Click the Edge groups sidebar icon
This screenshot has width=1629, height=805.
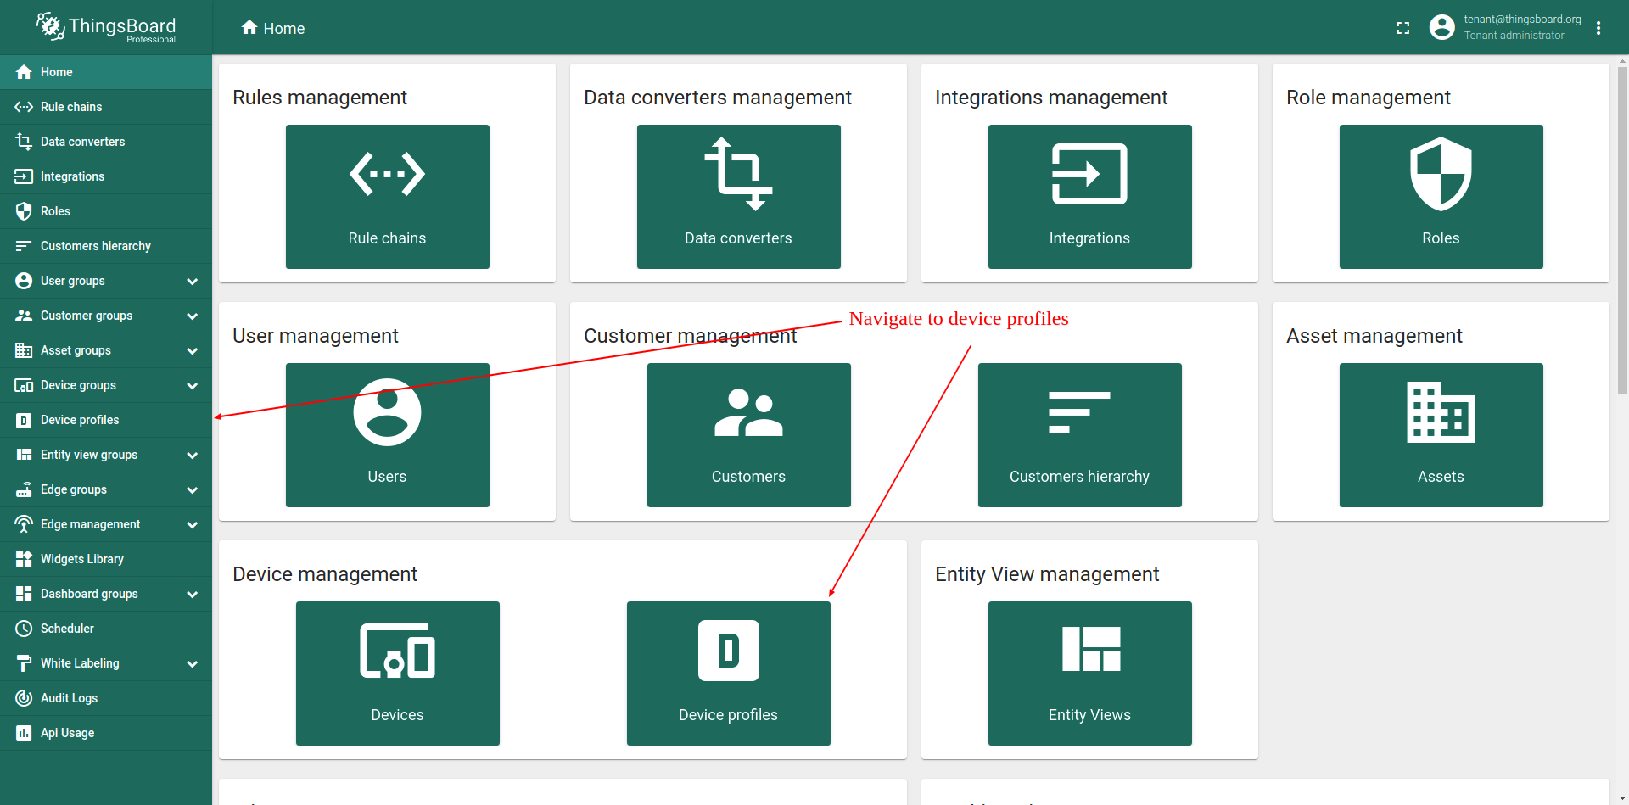(x=24, y=489)
